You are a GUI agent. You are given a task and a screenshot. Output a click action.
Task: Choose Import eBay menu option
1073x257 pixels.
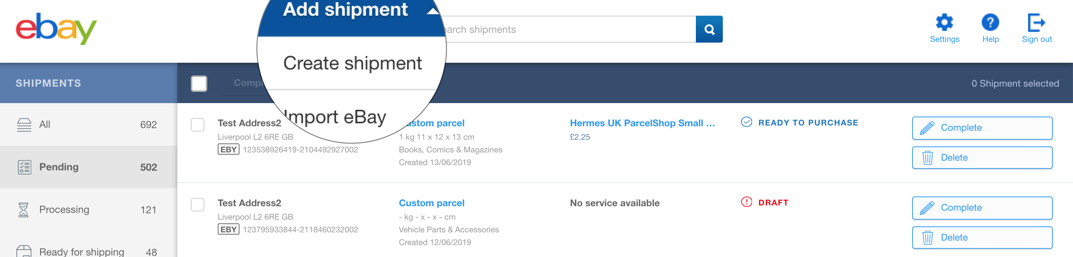pyautogui.click(x=334, y=117)
